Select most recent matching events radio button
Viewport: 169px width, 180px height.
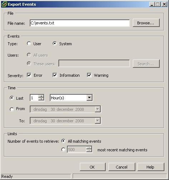coord(63,150)
